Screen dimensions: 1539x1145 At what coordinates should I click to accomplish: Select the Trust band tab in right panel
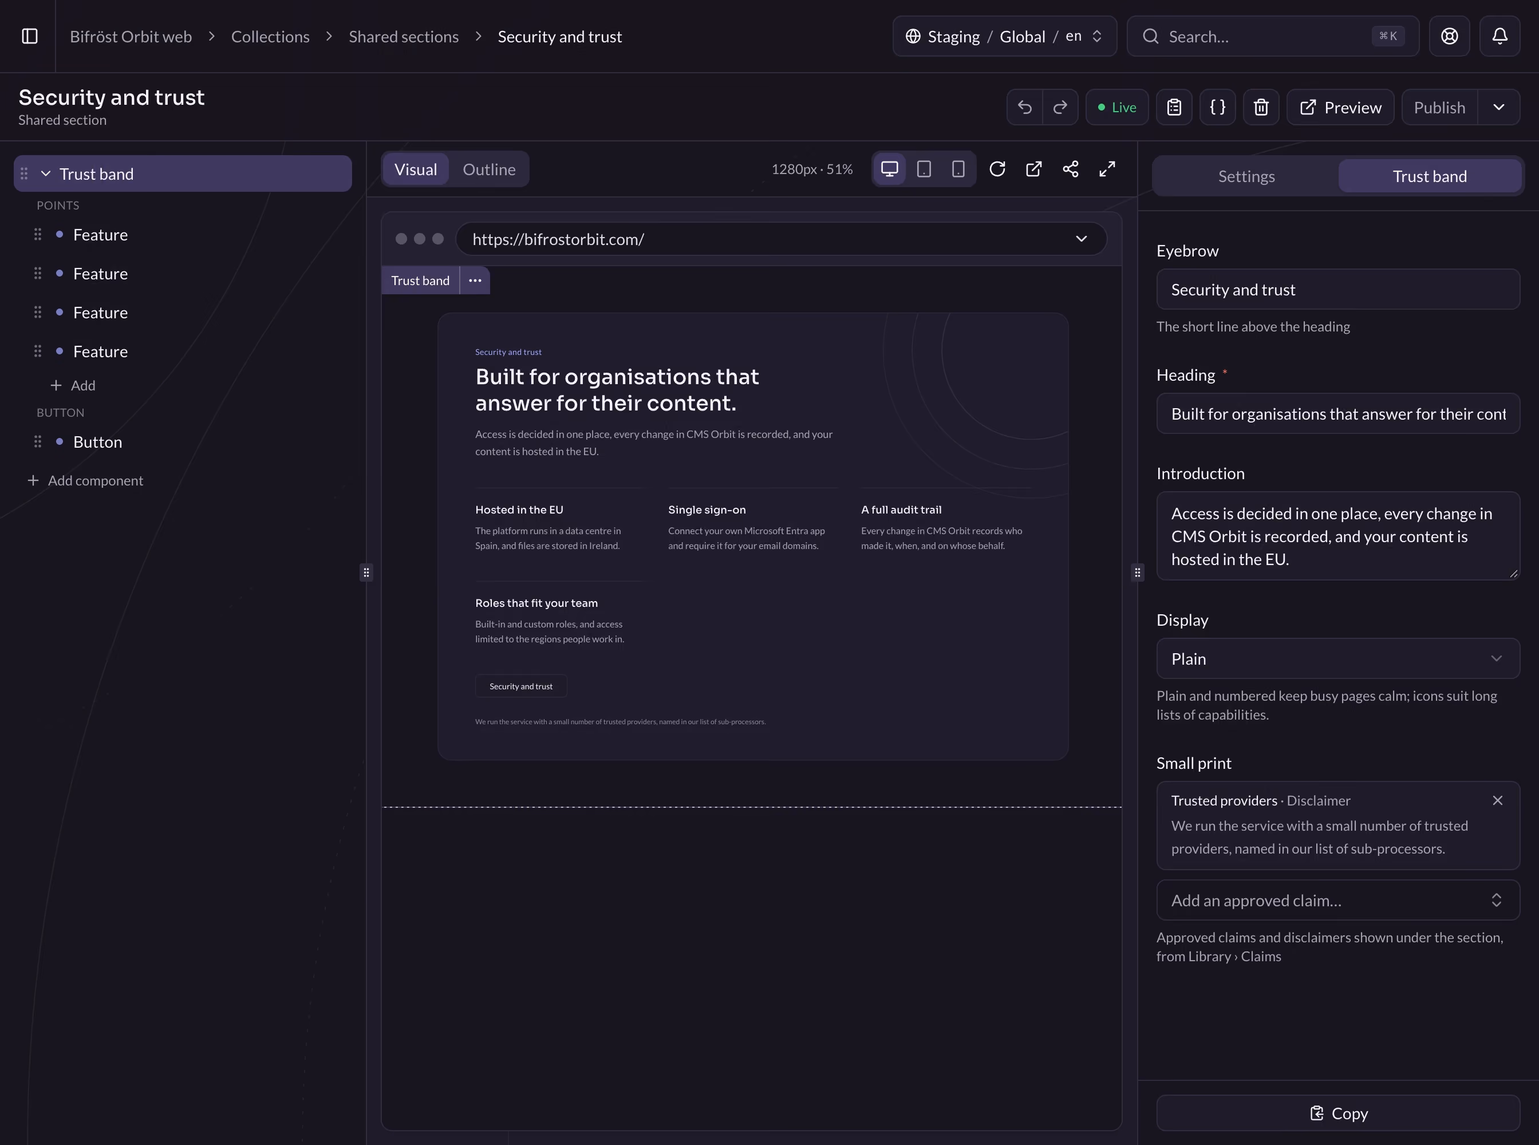(x=1430, y=176)
